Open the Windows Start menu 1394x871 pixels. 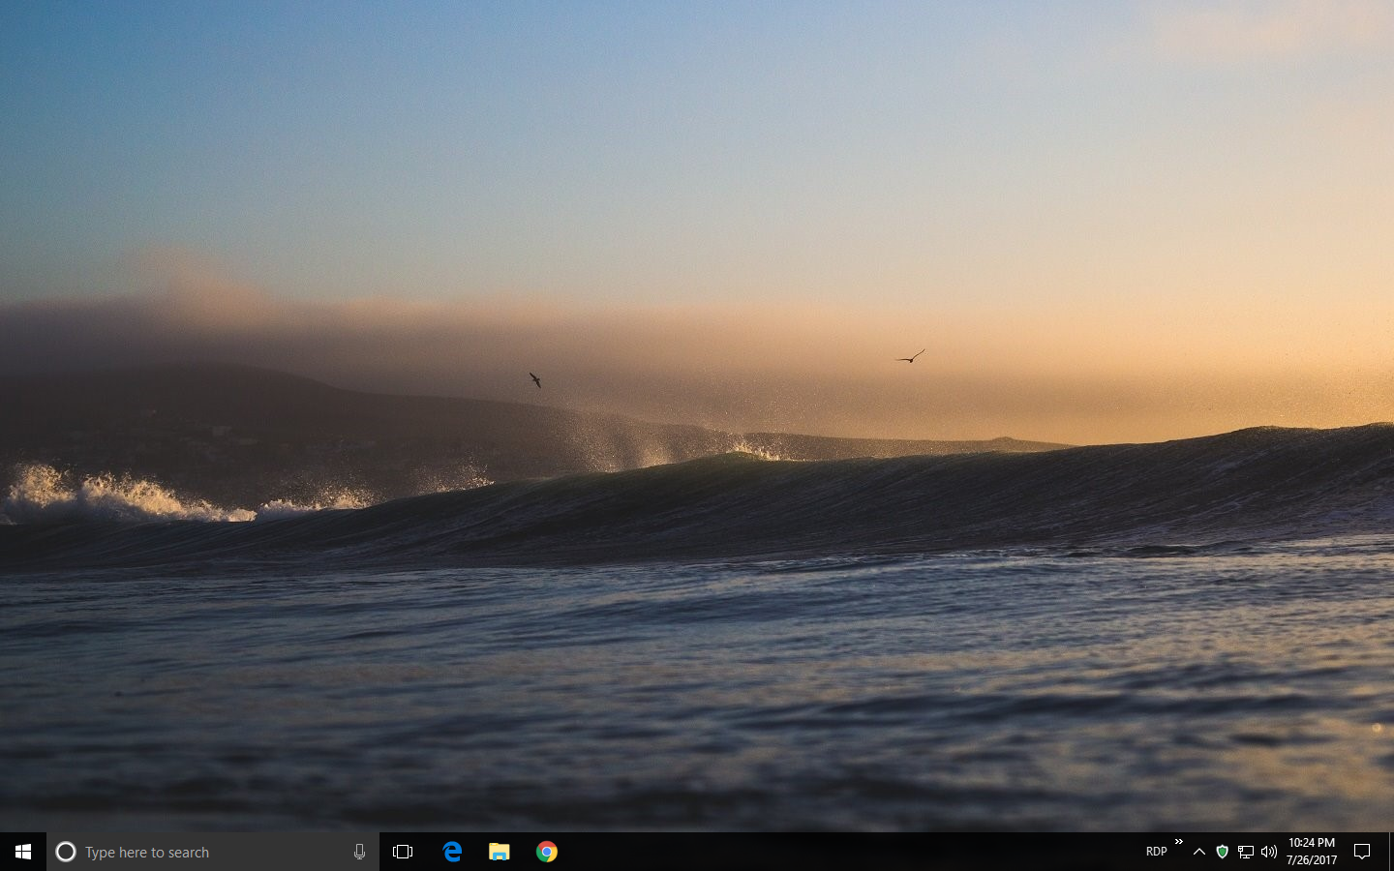tap(23, 852)
